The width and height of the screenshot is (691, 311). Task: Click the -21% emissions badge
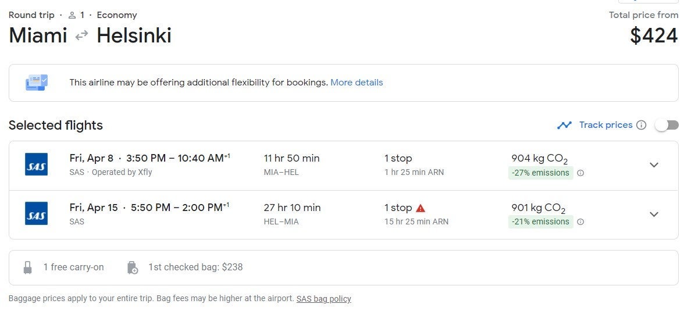coord(540,221)
